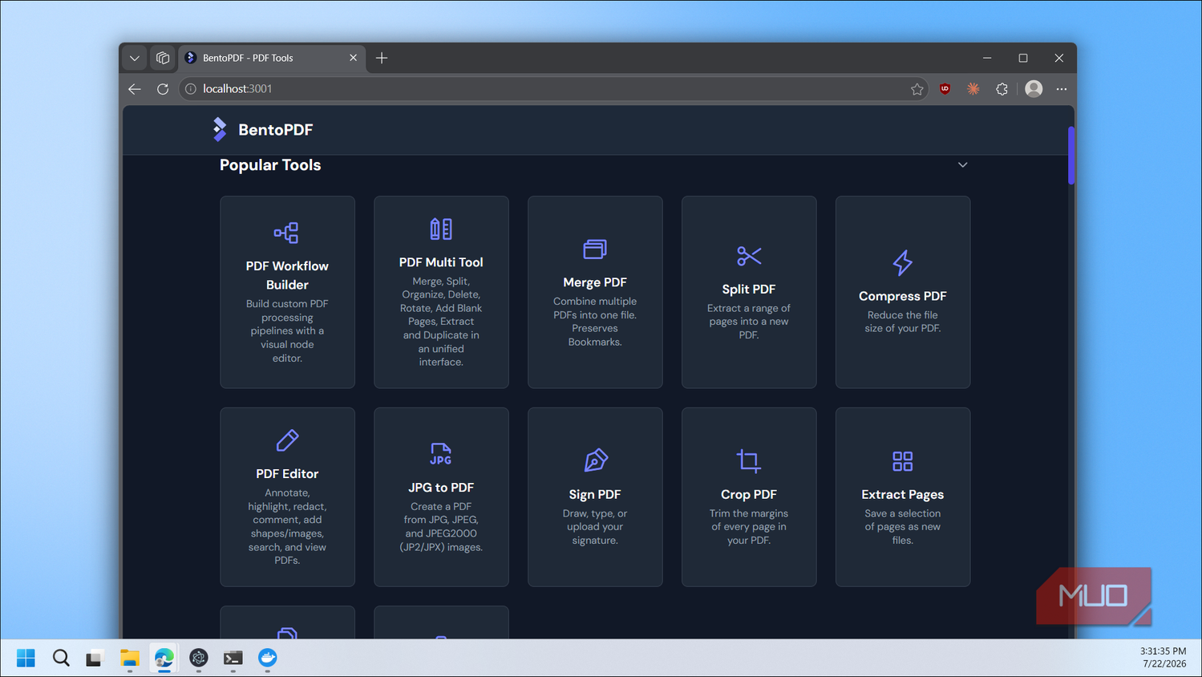Open Windows Search from the taskbar

(61, 658)
